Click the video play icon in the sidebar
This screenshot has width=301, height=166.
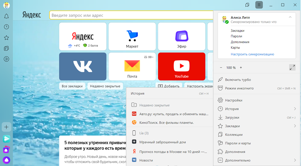(x=6, y=59)
